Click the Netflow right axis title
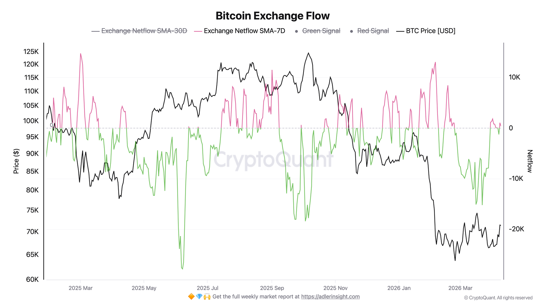Image resolution: width=546 pixels, height=307 pixels. coord(529,161)
